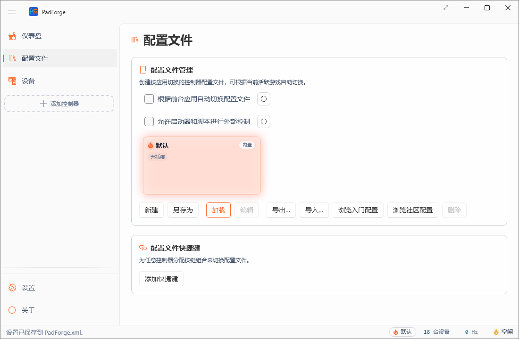
Task: Click the info icon beside 关于
Action: (x=12, y=310)
